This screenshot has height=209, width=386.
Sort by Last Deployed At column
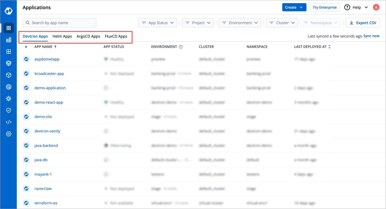click(x=312, y=47)
